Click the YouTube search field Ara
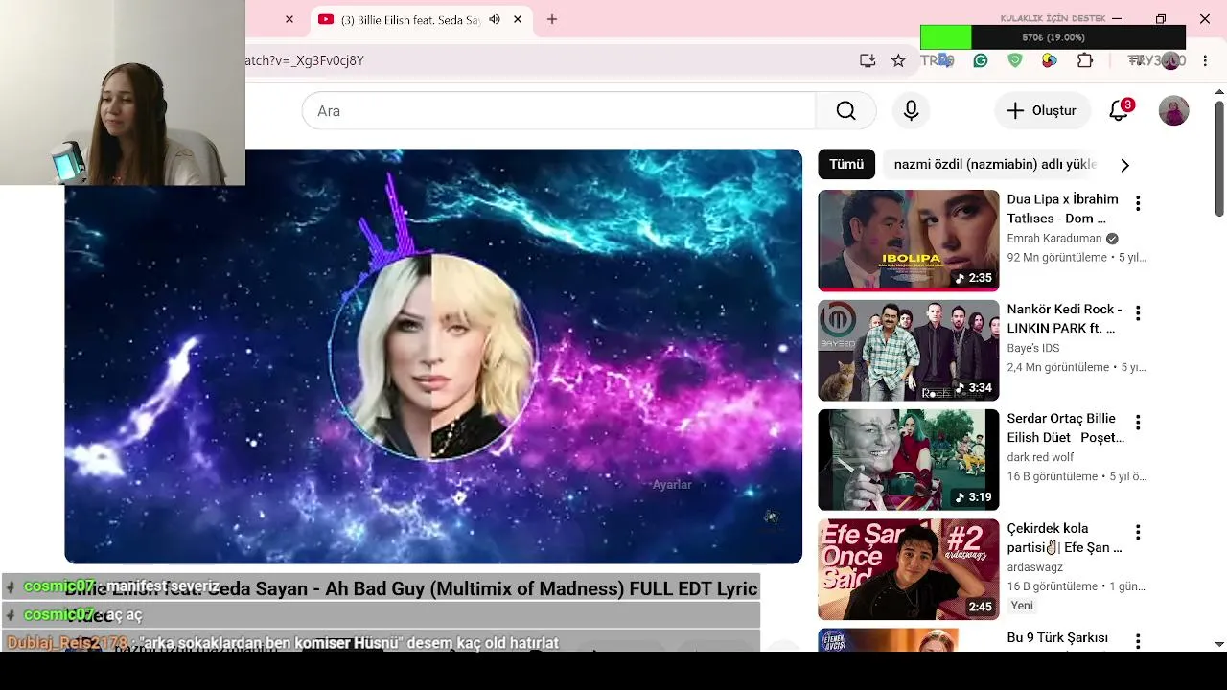Viewport: 1227px width, 690px height. [559, 110]
